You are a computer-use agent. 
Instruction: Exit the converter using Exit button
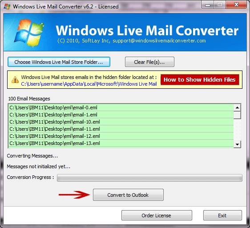tap(222, 216)
